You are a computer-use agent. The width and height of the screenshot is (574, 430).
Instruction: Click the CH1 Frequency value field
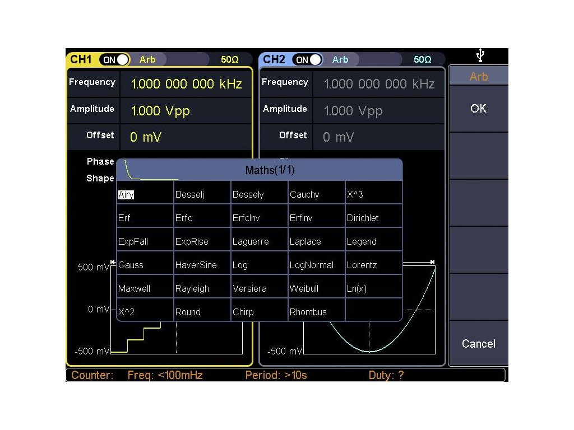click(186, 84)
